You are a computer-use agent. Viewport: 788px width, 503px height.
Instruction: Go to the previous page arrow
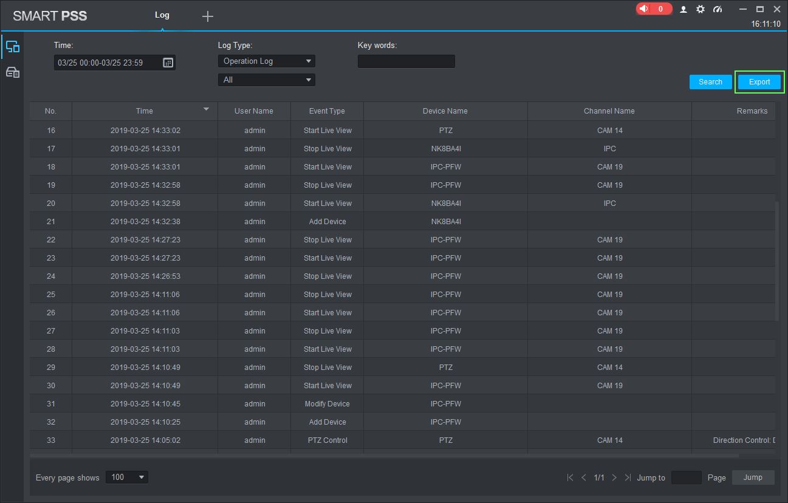tap(584, 477)
